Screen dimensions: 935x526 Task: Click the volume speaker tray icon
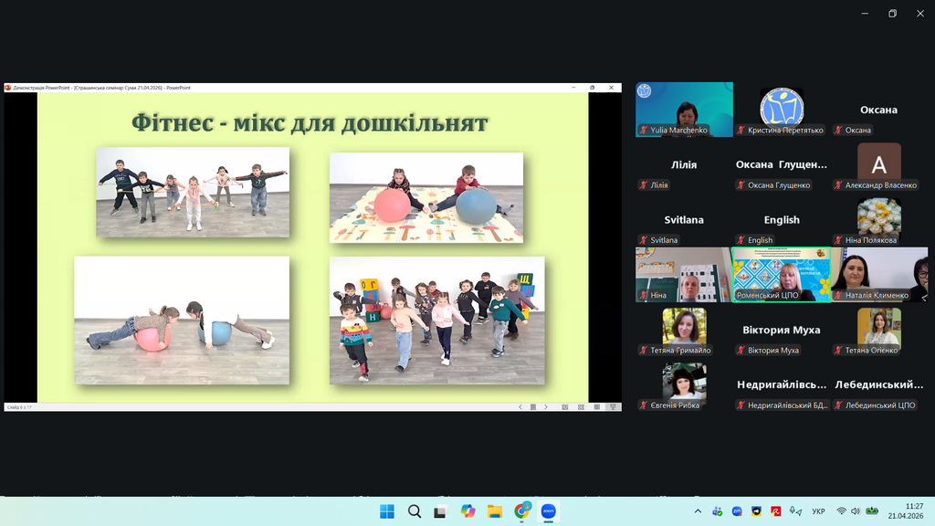click(856, 511)
